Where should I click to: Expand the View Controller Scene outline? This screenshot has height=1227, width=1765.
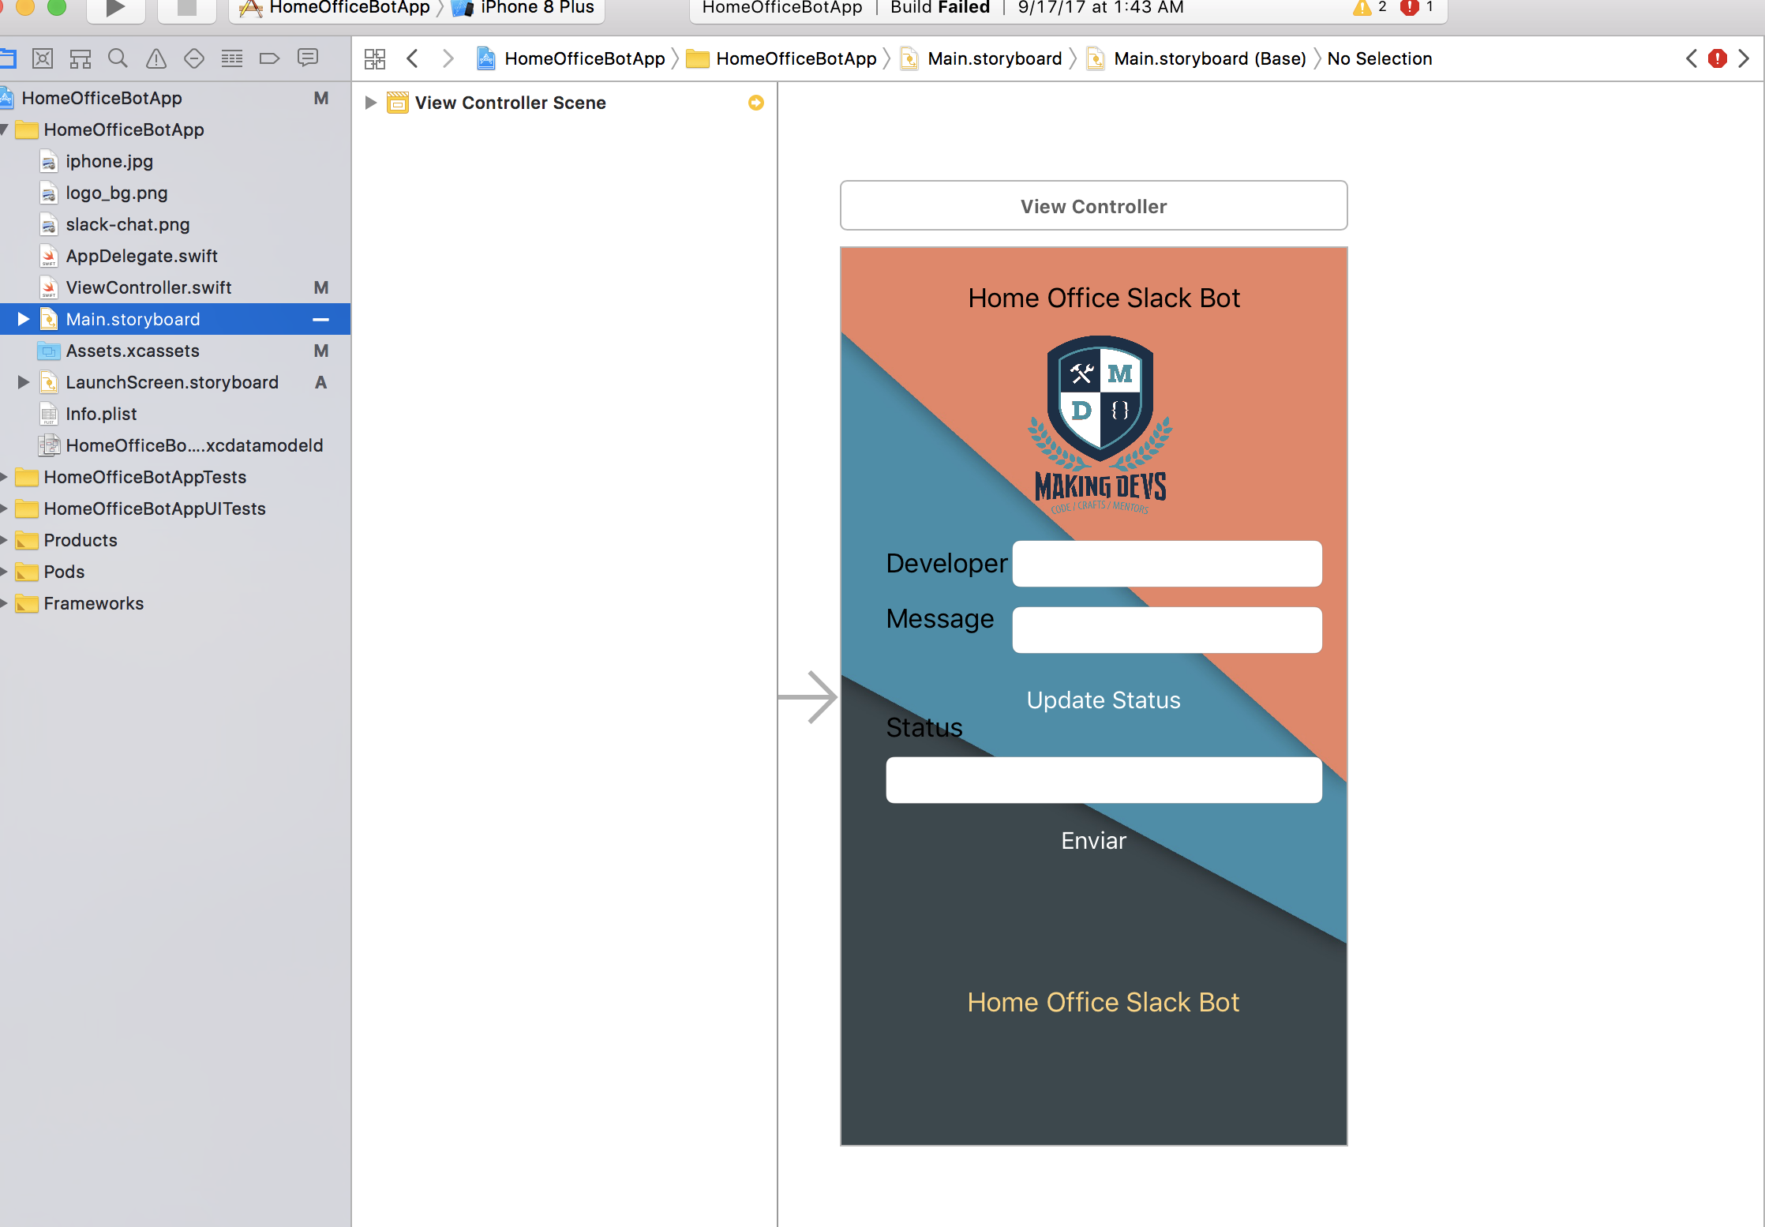click(x=370, y=103)
